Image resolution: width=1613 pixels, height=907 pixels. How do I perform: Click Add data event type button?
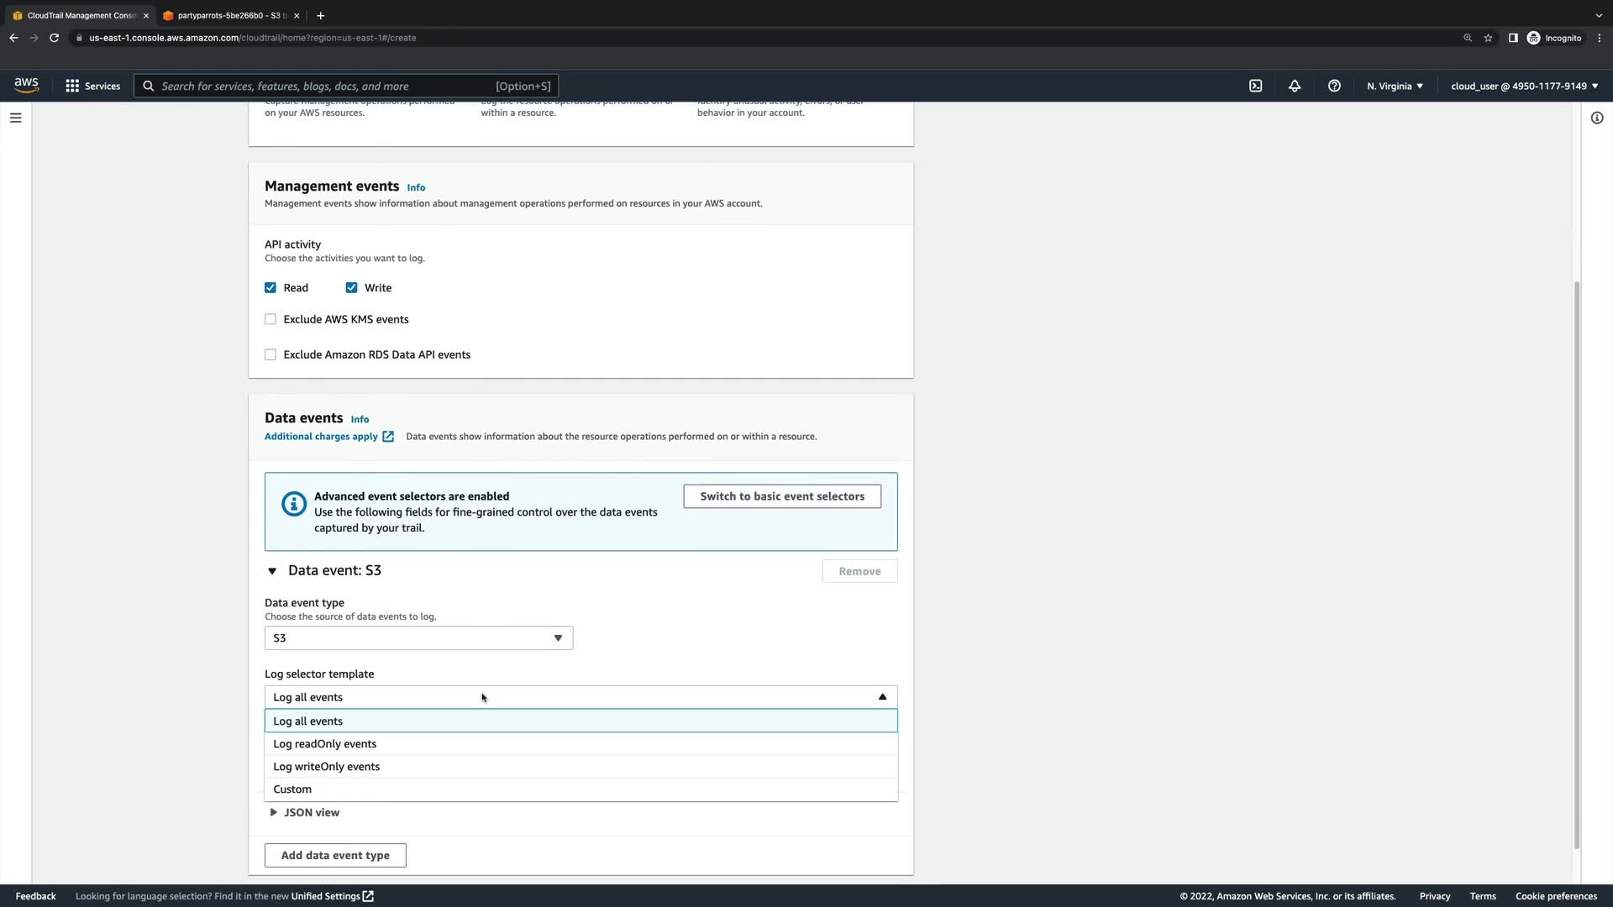pos(335,855)
